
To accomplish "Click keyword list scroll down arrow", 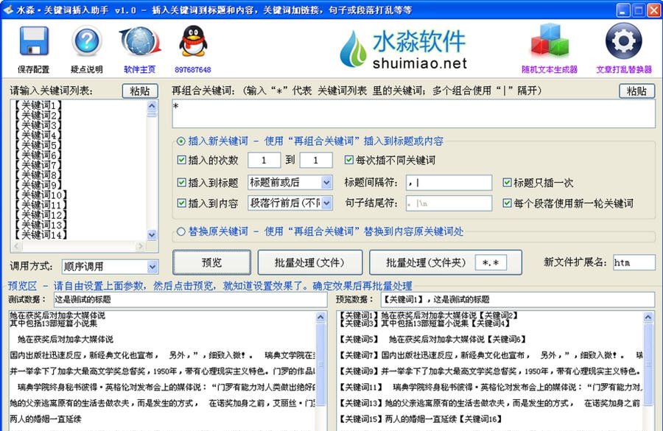I will pyautogui.click(x=152, y=235).
